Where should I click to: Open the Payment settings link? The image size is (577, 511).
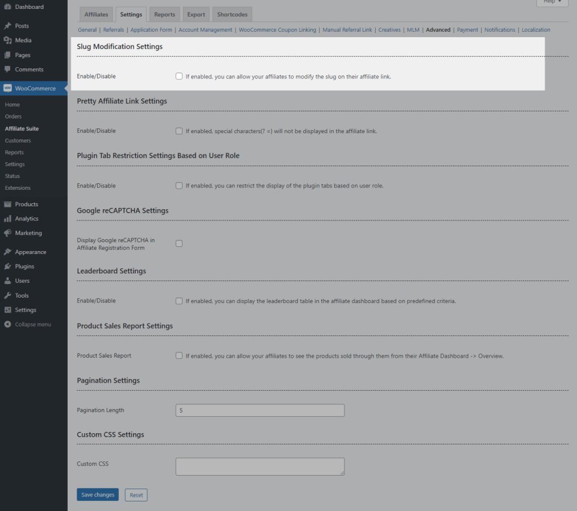coord(467,30)
